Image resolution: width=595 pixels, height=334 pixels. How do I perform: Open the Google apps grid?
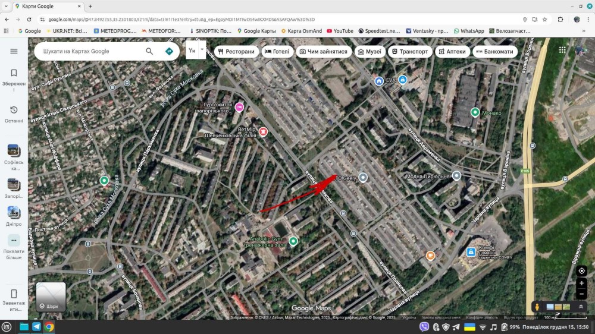562,50
